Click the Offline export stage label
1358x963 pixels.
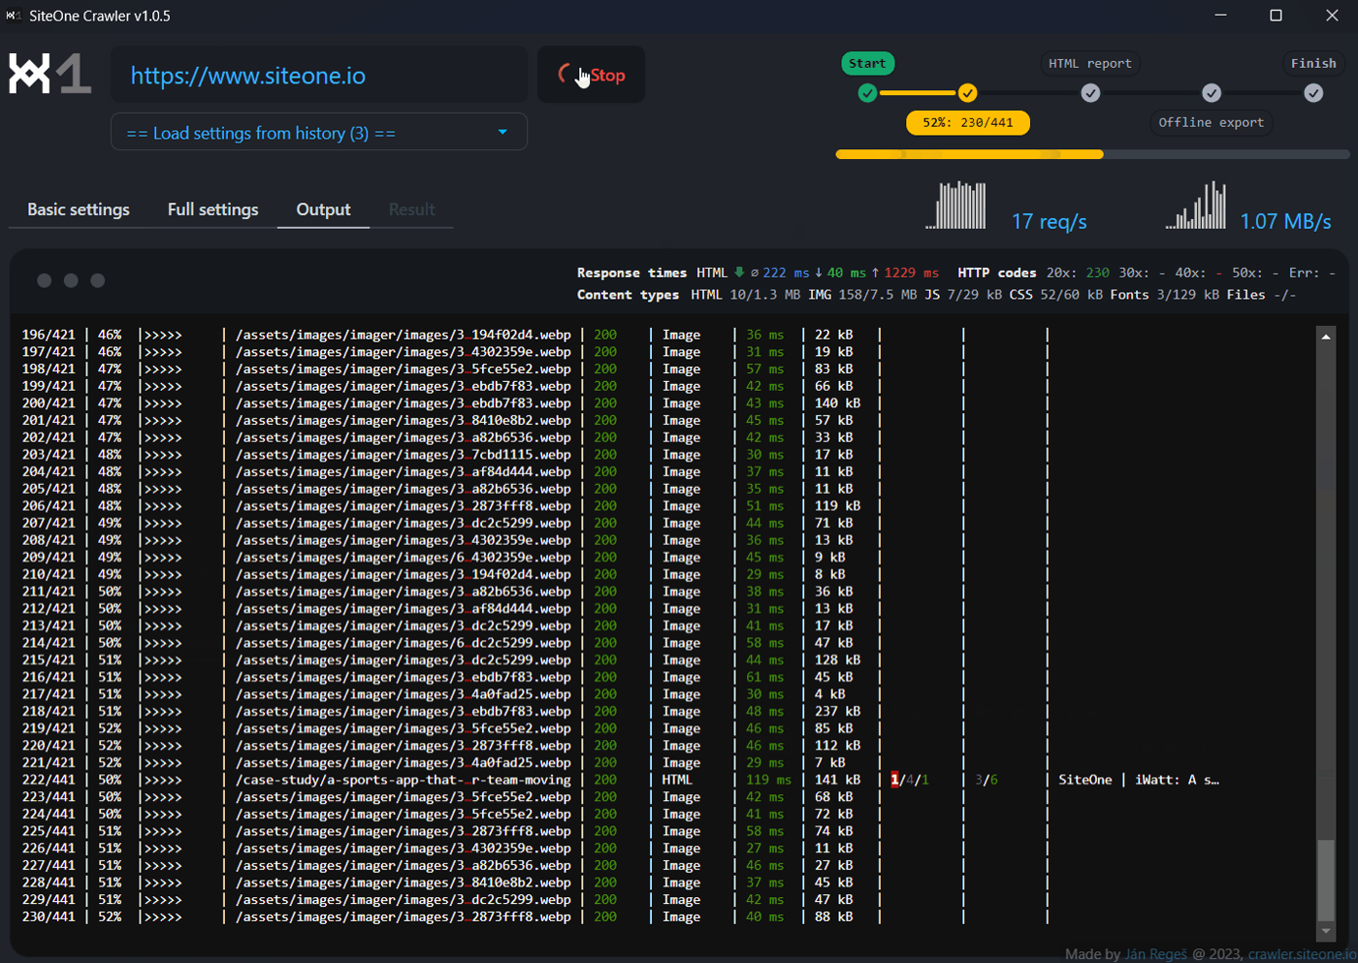pos(1212,122)
